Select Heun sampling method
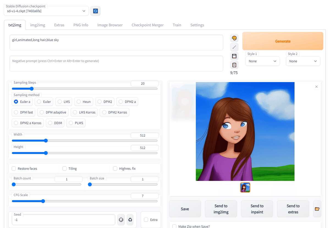Screen dimensions: 330x228 pos(84,102)
